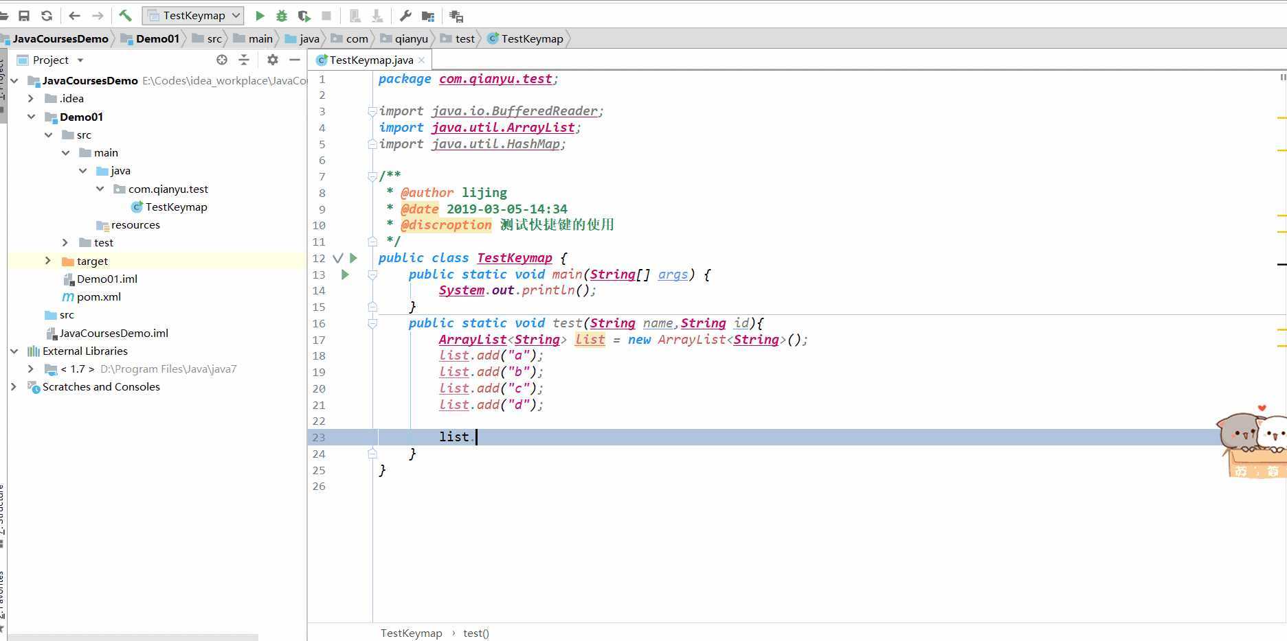Click the checkmark gutter icon on line 12

337,258
